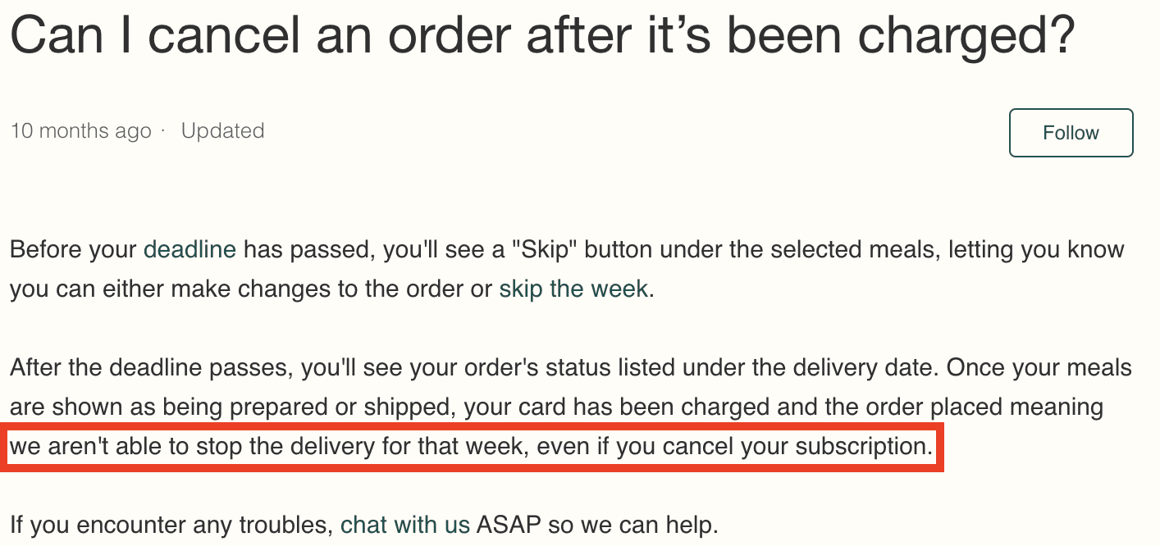Click the "10 months ago" timestamp
Image resolution: width=1160 pixels, height=546 pixels.
tap(81, 131)
